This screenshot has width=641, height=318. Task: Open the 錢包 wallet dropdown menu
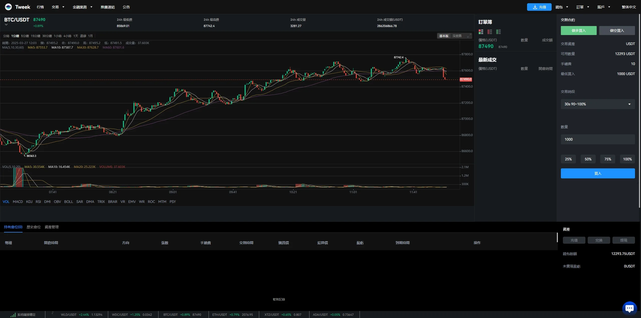click(x=561, y=7)
